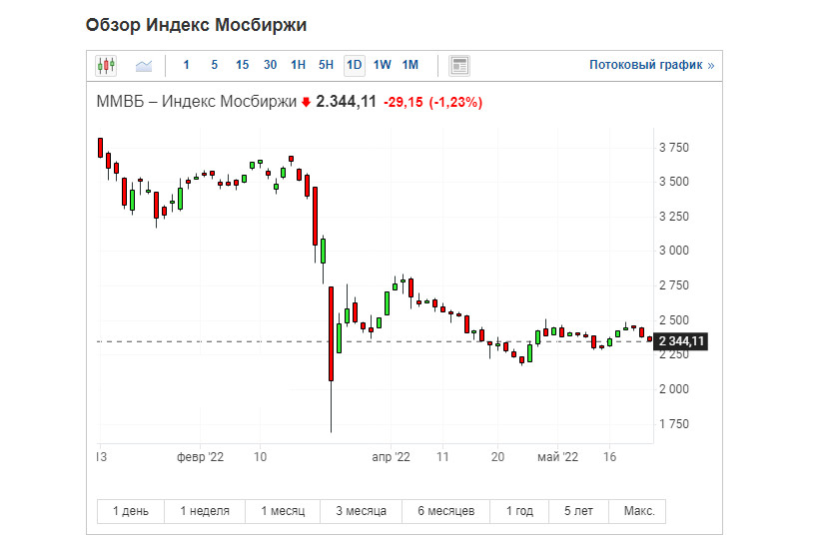
Task: Choose the 5H interval
Action: click(x=326, y=65)
